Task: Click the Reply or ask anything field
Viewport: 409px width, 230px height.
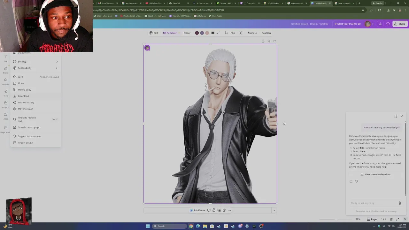Action: 373,203
